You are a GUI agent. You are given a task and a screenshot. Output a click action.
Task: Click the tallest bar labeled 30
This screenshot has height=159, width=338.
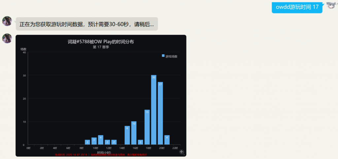click(153, 110)
